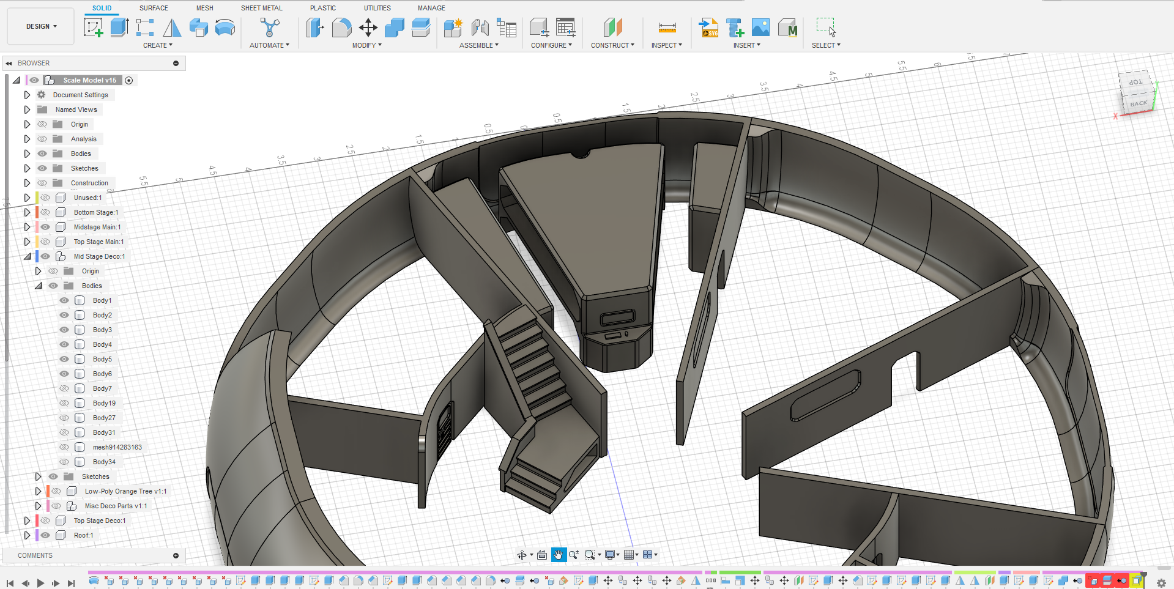Image resolution: width=1174 pixels, height=589 pixels.
Task: Click the Insert McMaster-Carr component icon
Action: 788,28
